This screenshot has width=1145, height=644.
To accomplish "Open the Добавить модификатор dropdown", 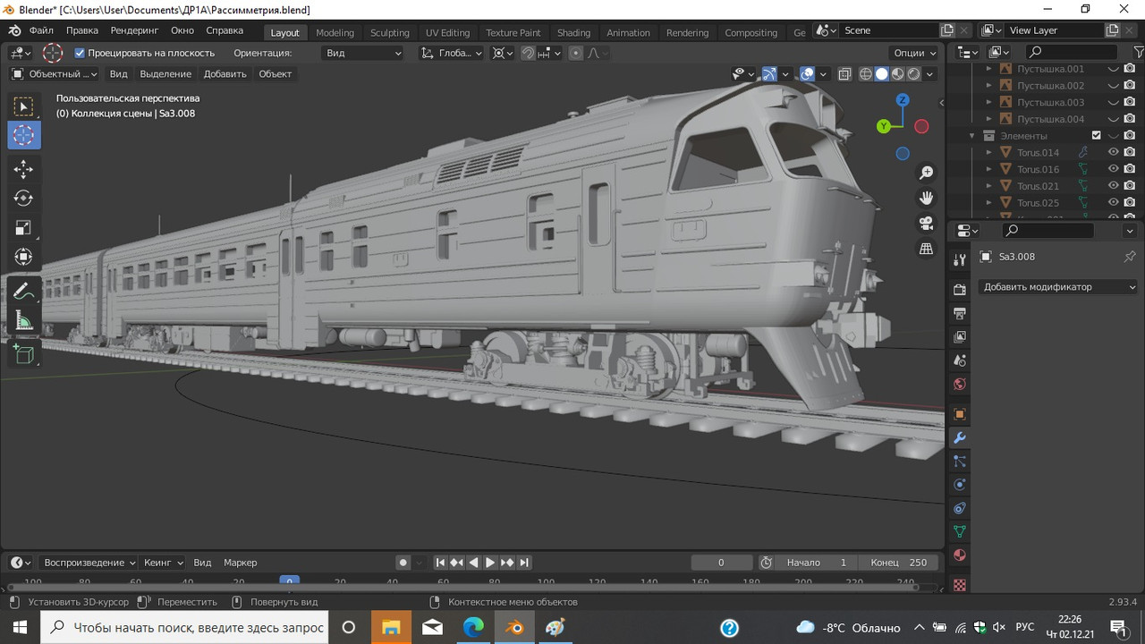I will 1058,287.
